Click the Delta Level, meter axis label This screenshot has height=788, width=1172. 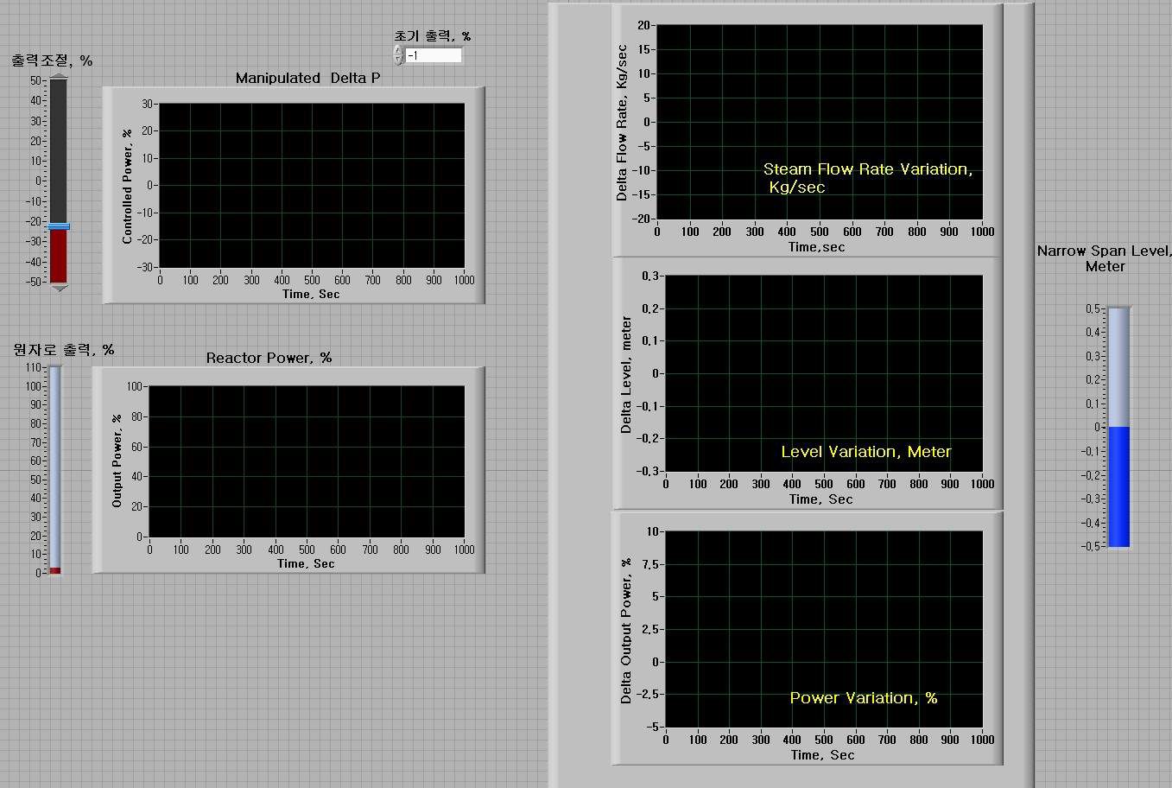tap(626, 375)
